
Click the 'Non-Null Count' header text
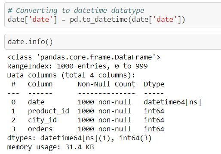coord(106,84)
